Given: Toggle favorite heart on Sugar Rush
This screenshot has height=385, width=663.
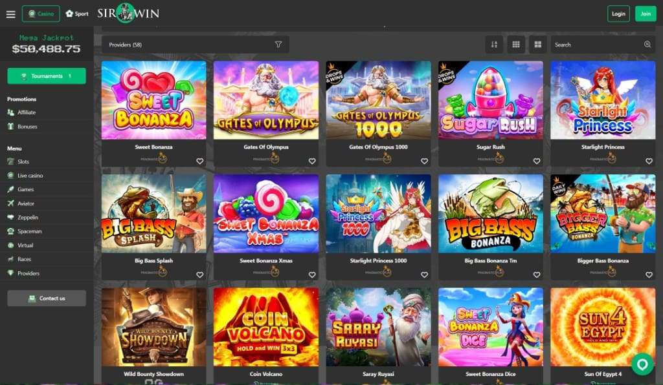Looking at the screenshot, I should 537,161.
